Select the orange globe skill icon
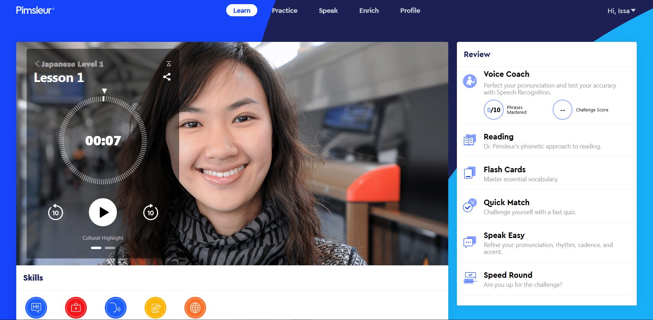Image resolution: width=653 pixels, height=320 pixels. (195, 307)
